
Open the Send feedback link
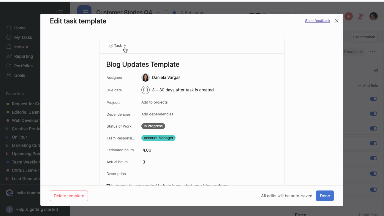click(317, 20)
